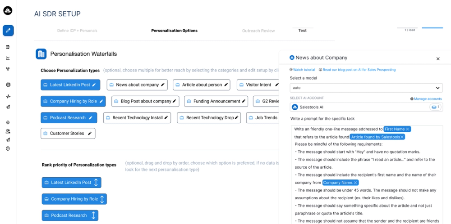
Task: Remove the Article found by Salestools tag
Action: tap(402, 137)
